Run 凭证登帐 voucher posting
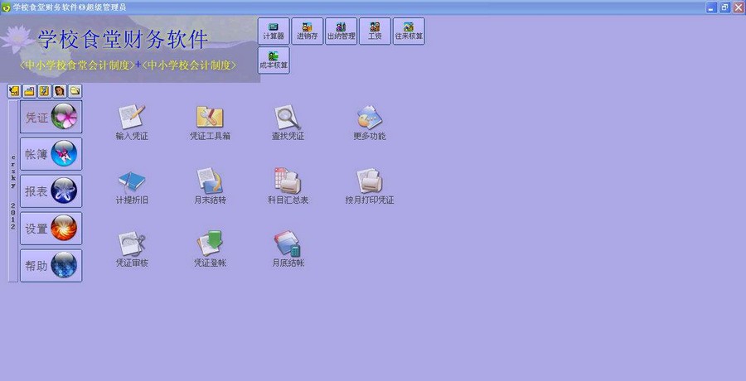 coord(210,249)
